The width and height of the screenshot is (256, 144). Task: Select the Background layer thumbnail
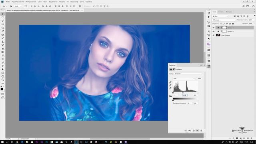tap(218, 35)
